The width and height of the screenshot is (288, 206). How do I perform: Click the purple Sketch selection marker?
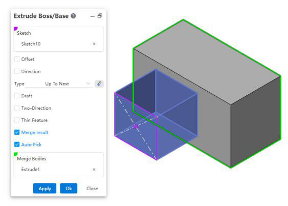click(x=16, y=29)
